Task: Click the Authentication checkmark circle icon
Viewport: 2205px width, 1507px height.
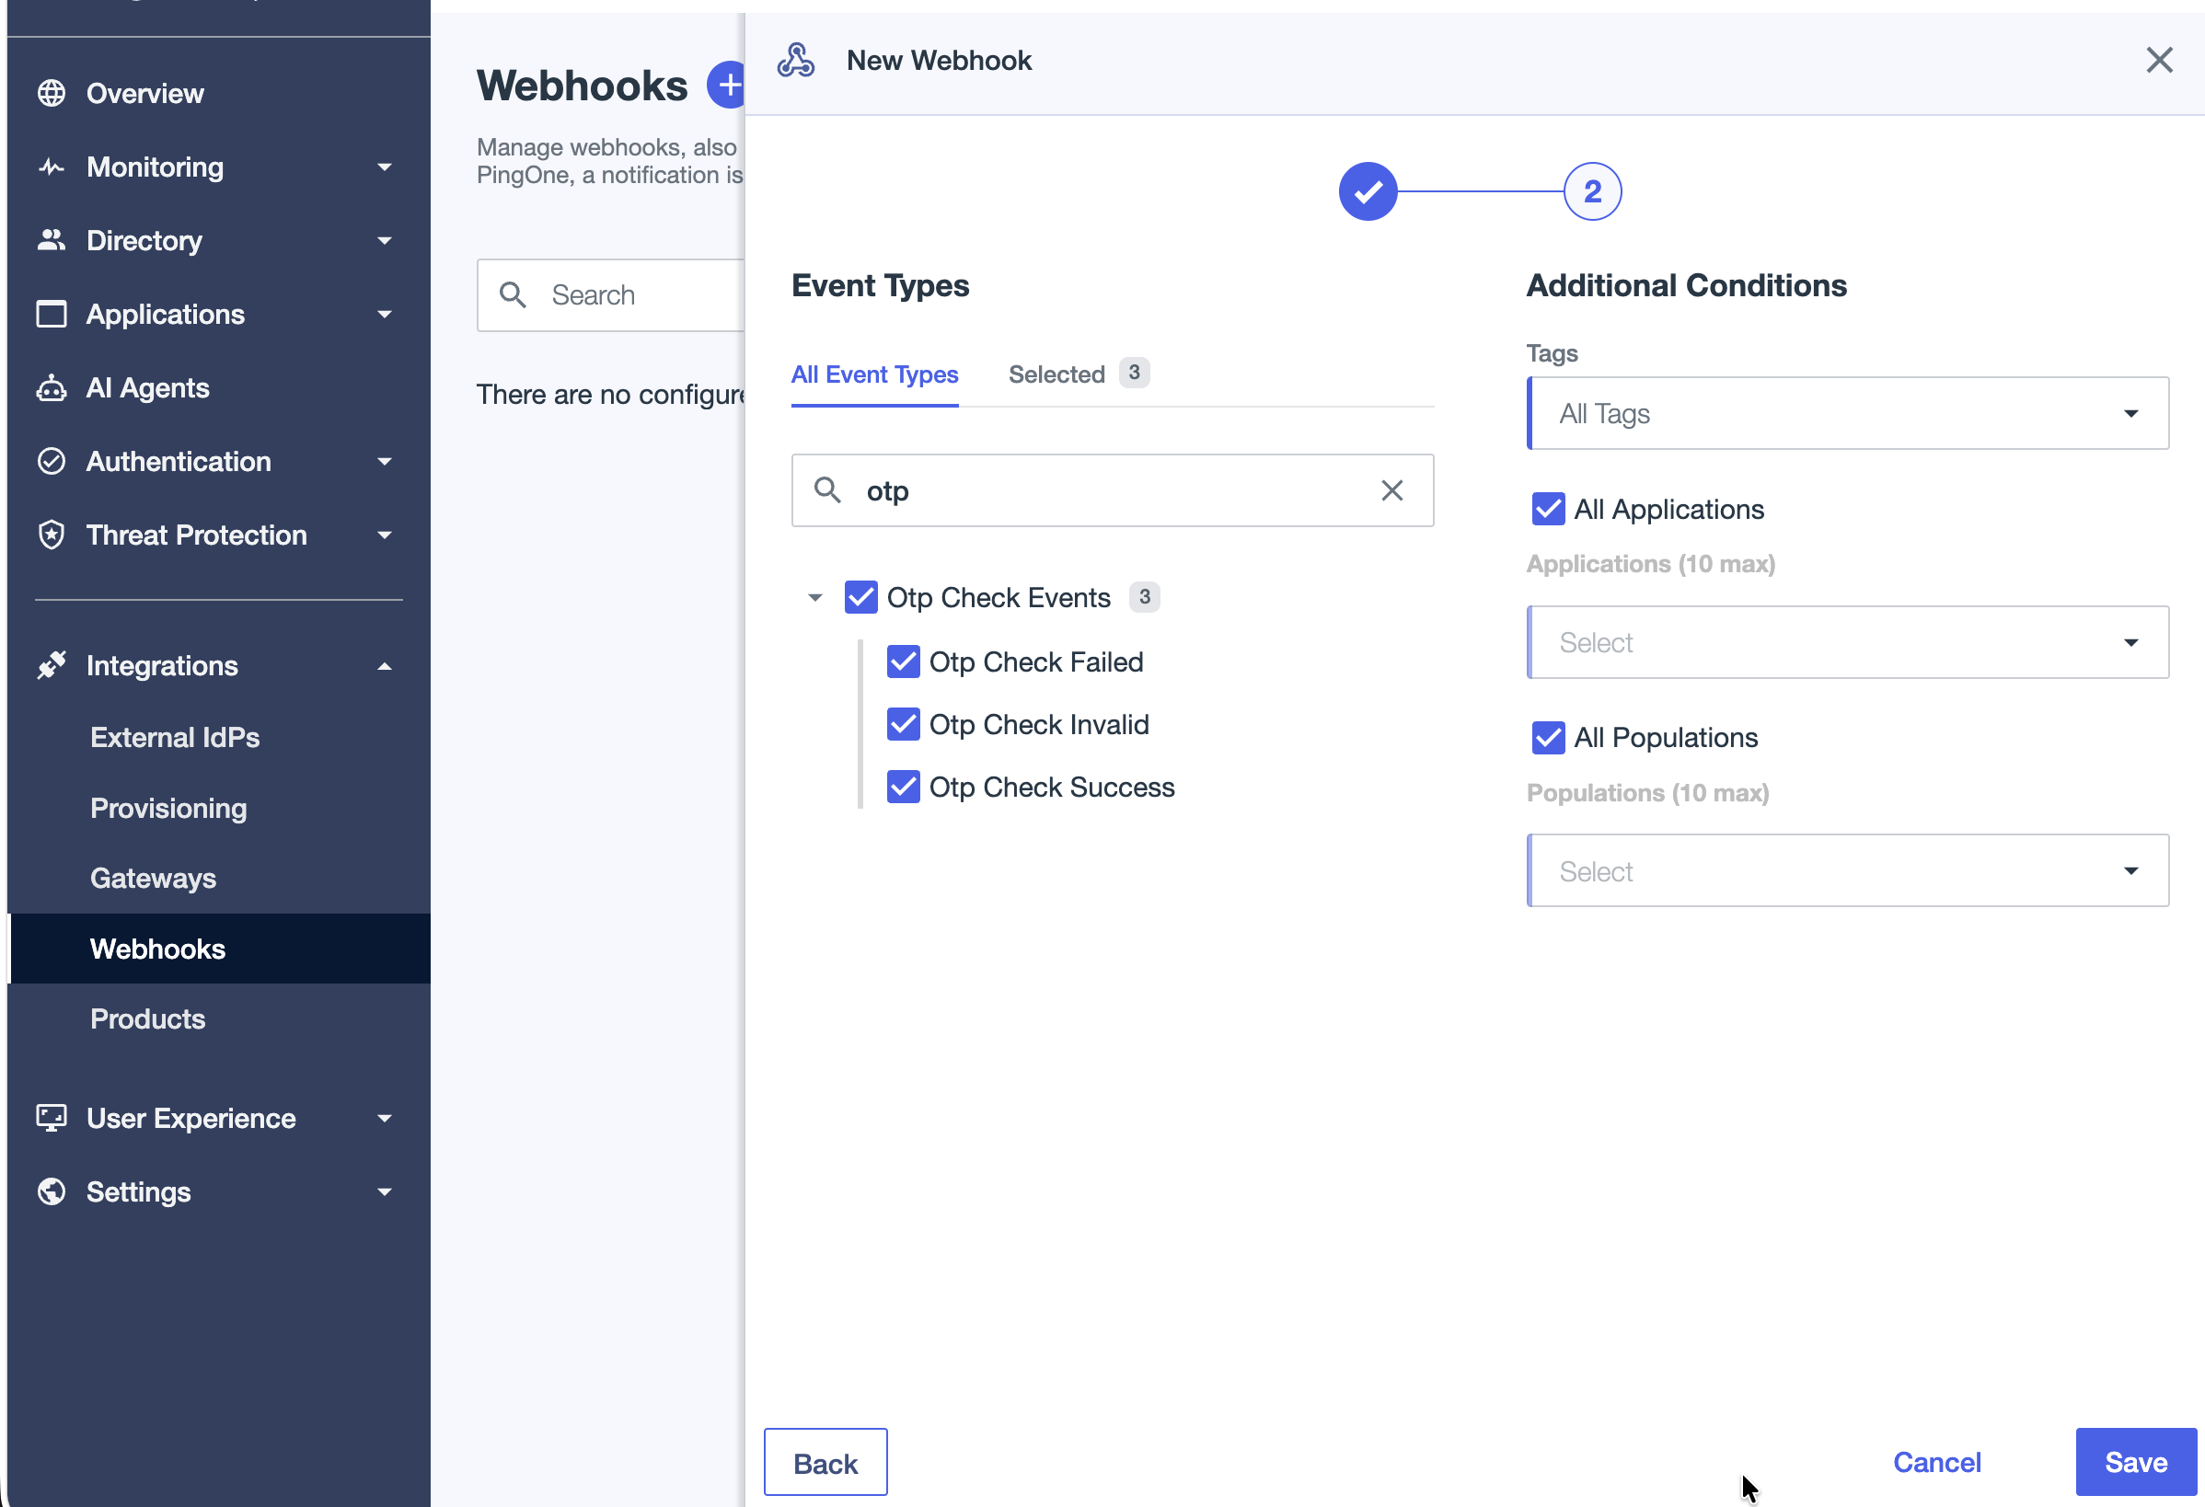Action: pos(52,461)
